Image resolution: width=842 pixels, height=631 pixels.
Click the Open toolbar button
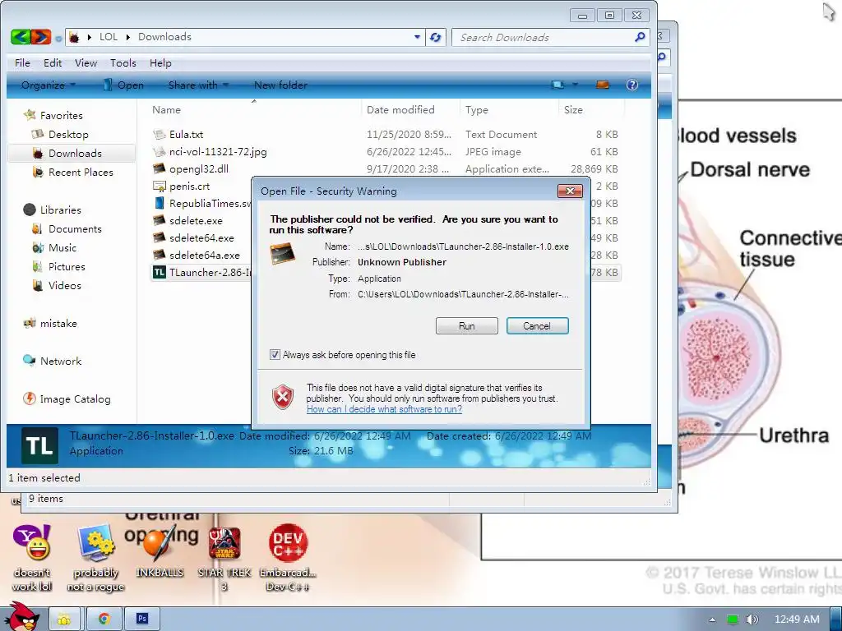pos(123,85)
